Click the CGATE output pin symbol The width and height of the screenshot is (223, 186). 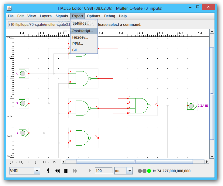coord(191,106)
